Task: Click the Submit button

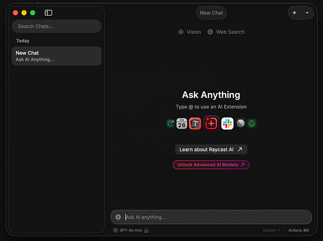Action: tap(271, 230)
